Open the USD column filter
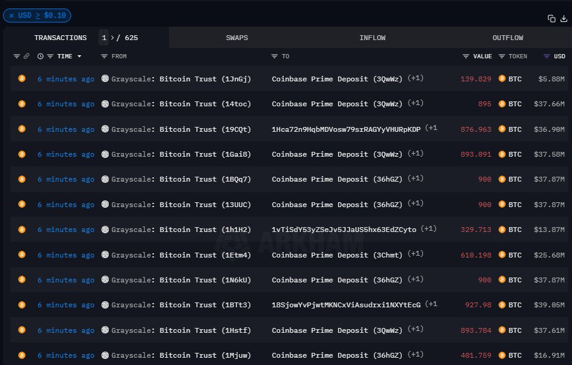The image size is (572, 365). [546, 56]
